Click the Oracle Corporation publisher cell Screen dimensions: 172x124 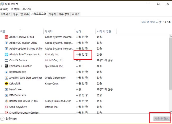[x=56, y=78]
